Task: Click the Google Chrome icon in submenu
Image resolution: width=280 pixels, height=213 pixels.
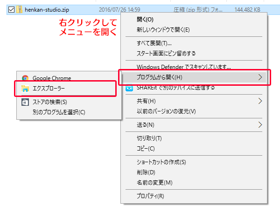Action: point(25,78)
